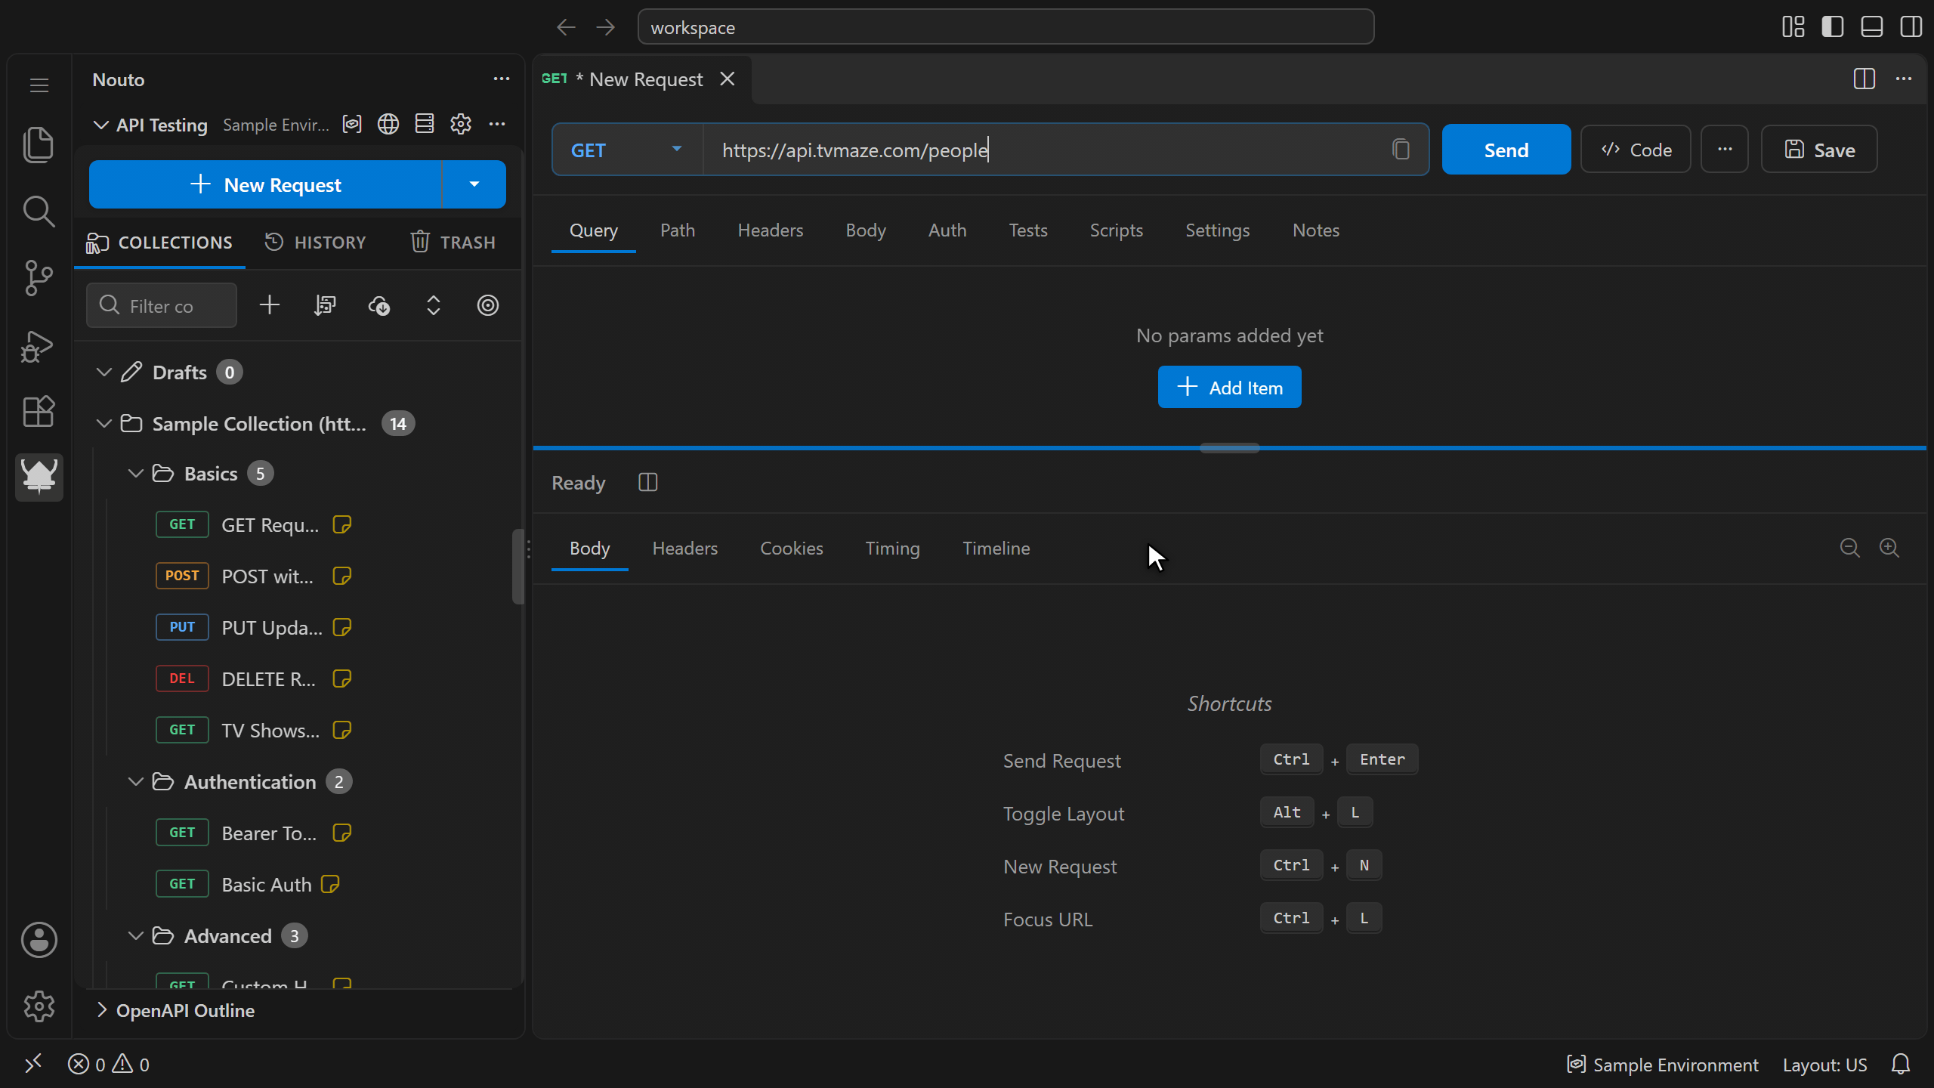Add new collection with the plus icon
The width and height of the screenshot is (1934, 1088).
pyautogui.click(x=270, y=305)
